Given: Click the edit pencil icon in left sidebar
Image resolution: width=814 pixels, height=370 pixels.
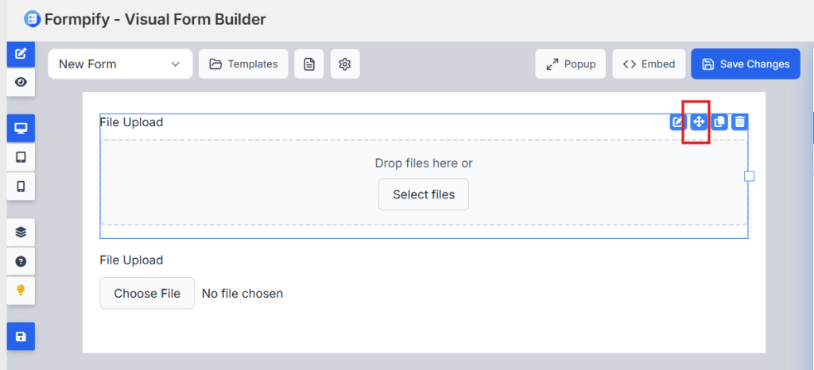Looking at the screenshot, I should pos(21,55).
